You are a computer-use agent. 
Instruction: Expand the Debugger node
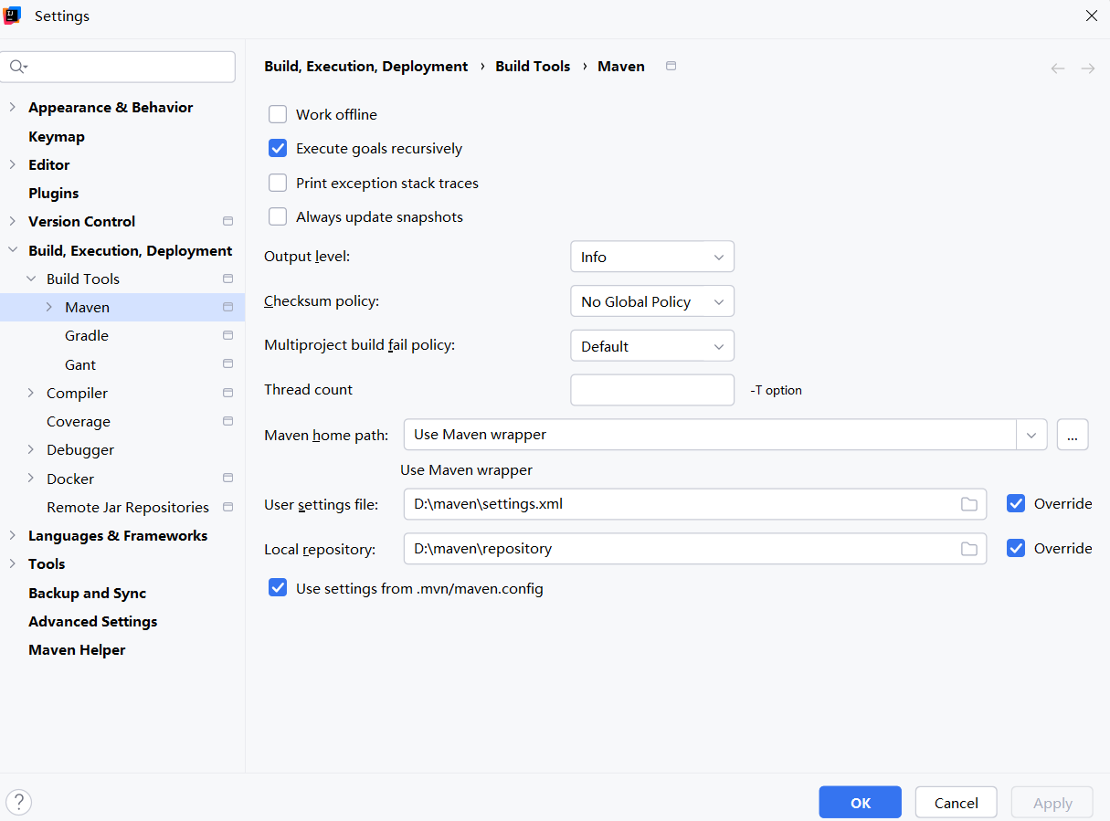coord(31,449)
